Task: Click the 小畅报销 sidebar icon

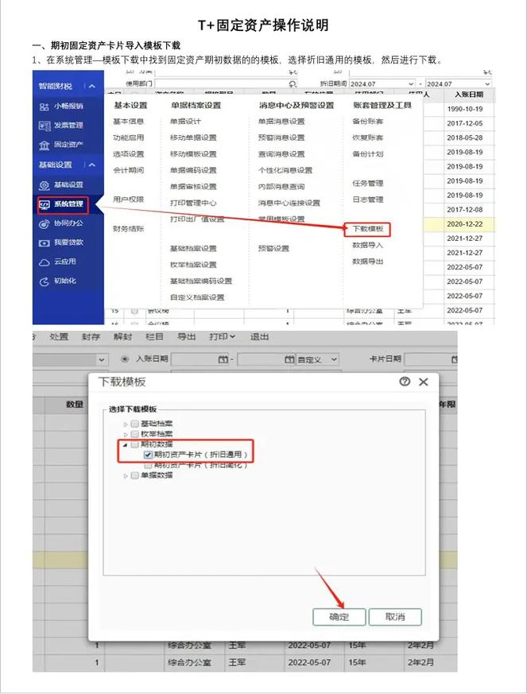Action: pyautogui.click(x=44, y=107)
